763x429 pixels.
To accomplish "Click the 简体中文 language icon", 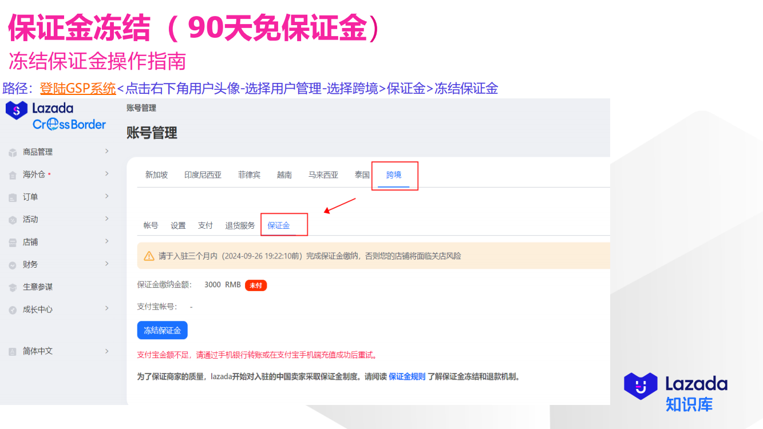I will (13, 352).
